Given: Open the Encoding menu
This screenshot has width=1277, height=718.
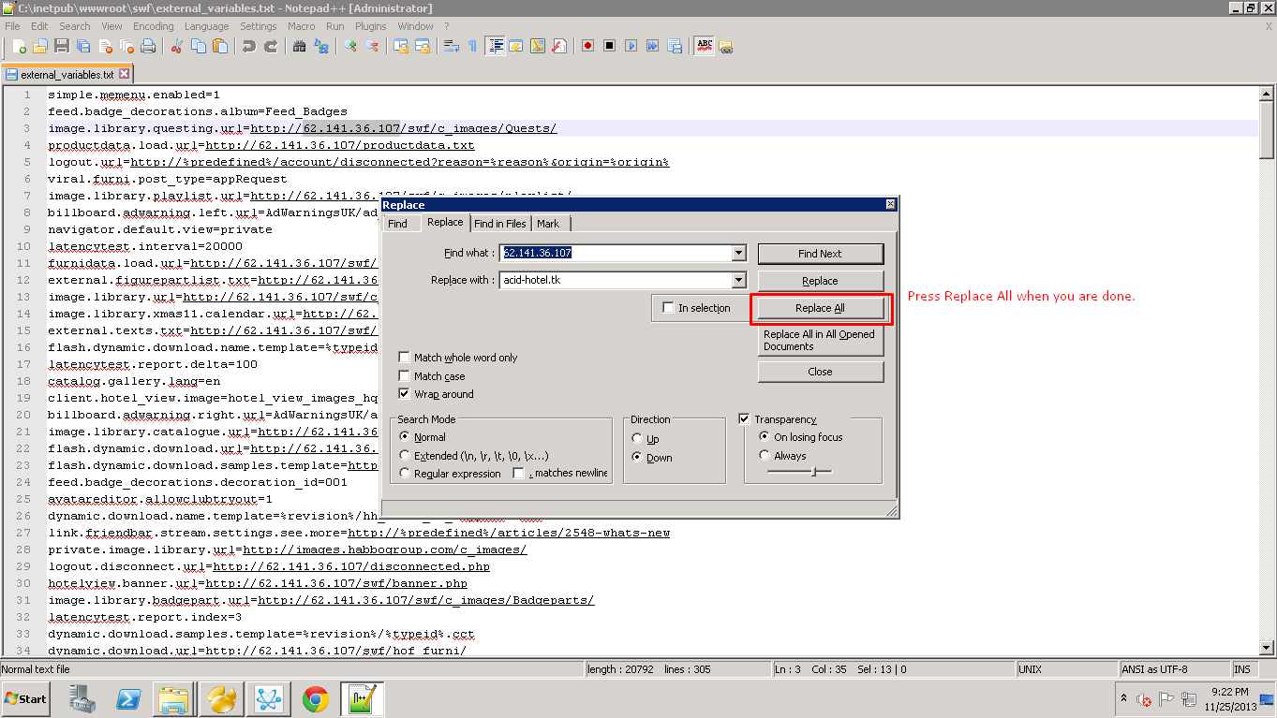Looking at the screenshot, I should [x=153, y=26].
